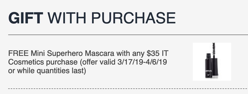Image resolution: width=248 pixels, height=94 pixels.
Task: Click the mascara cap beside the tube
Action: (215, 67)
